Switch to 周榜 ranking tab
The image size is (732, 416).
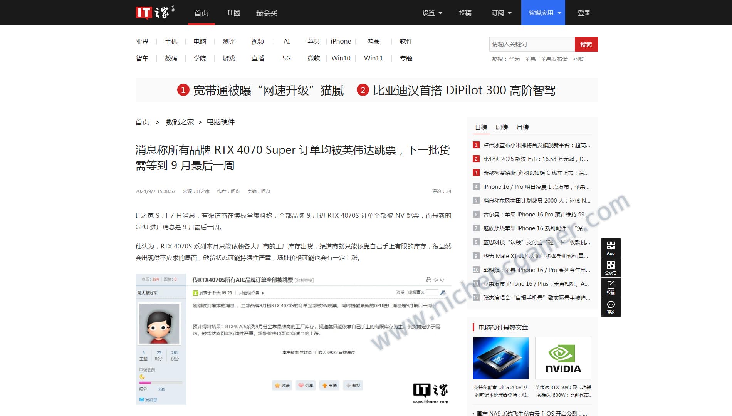502,127
